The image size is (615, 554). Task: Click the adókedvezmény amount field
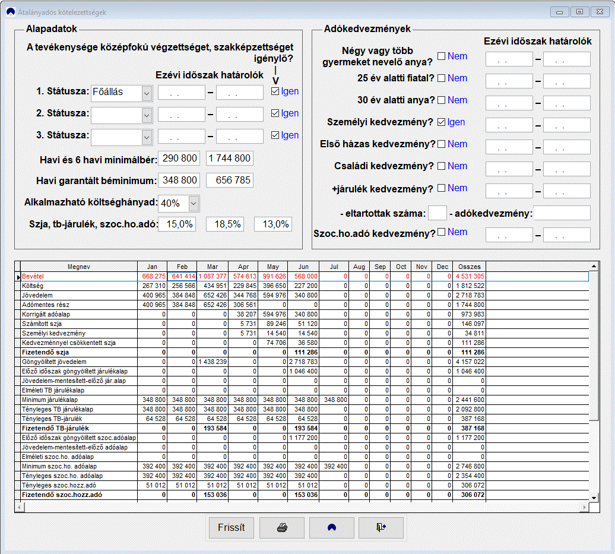(562, 213)
